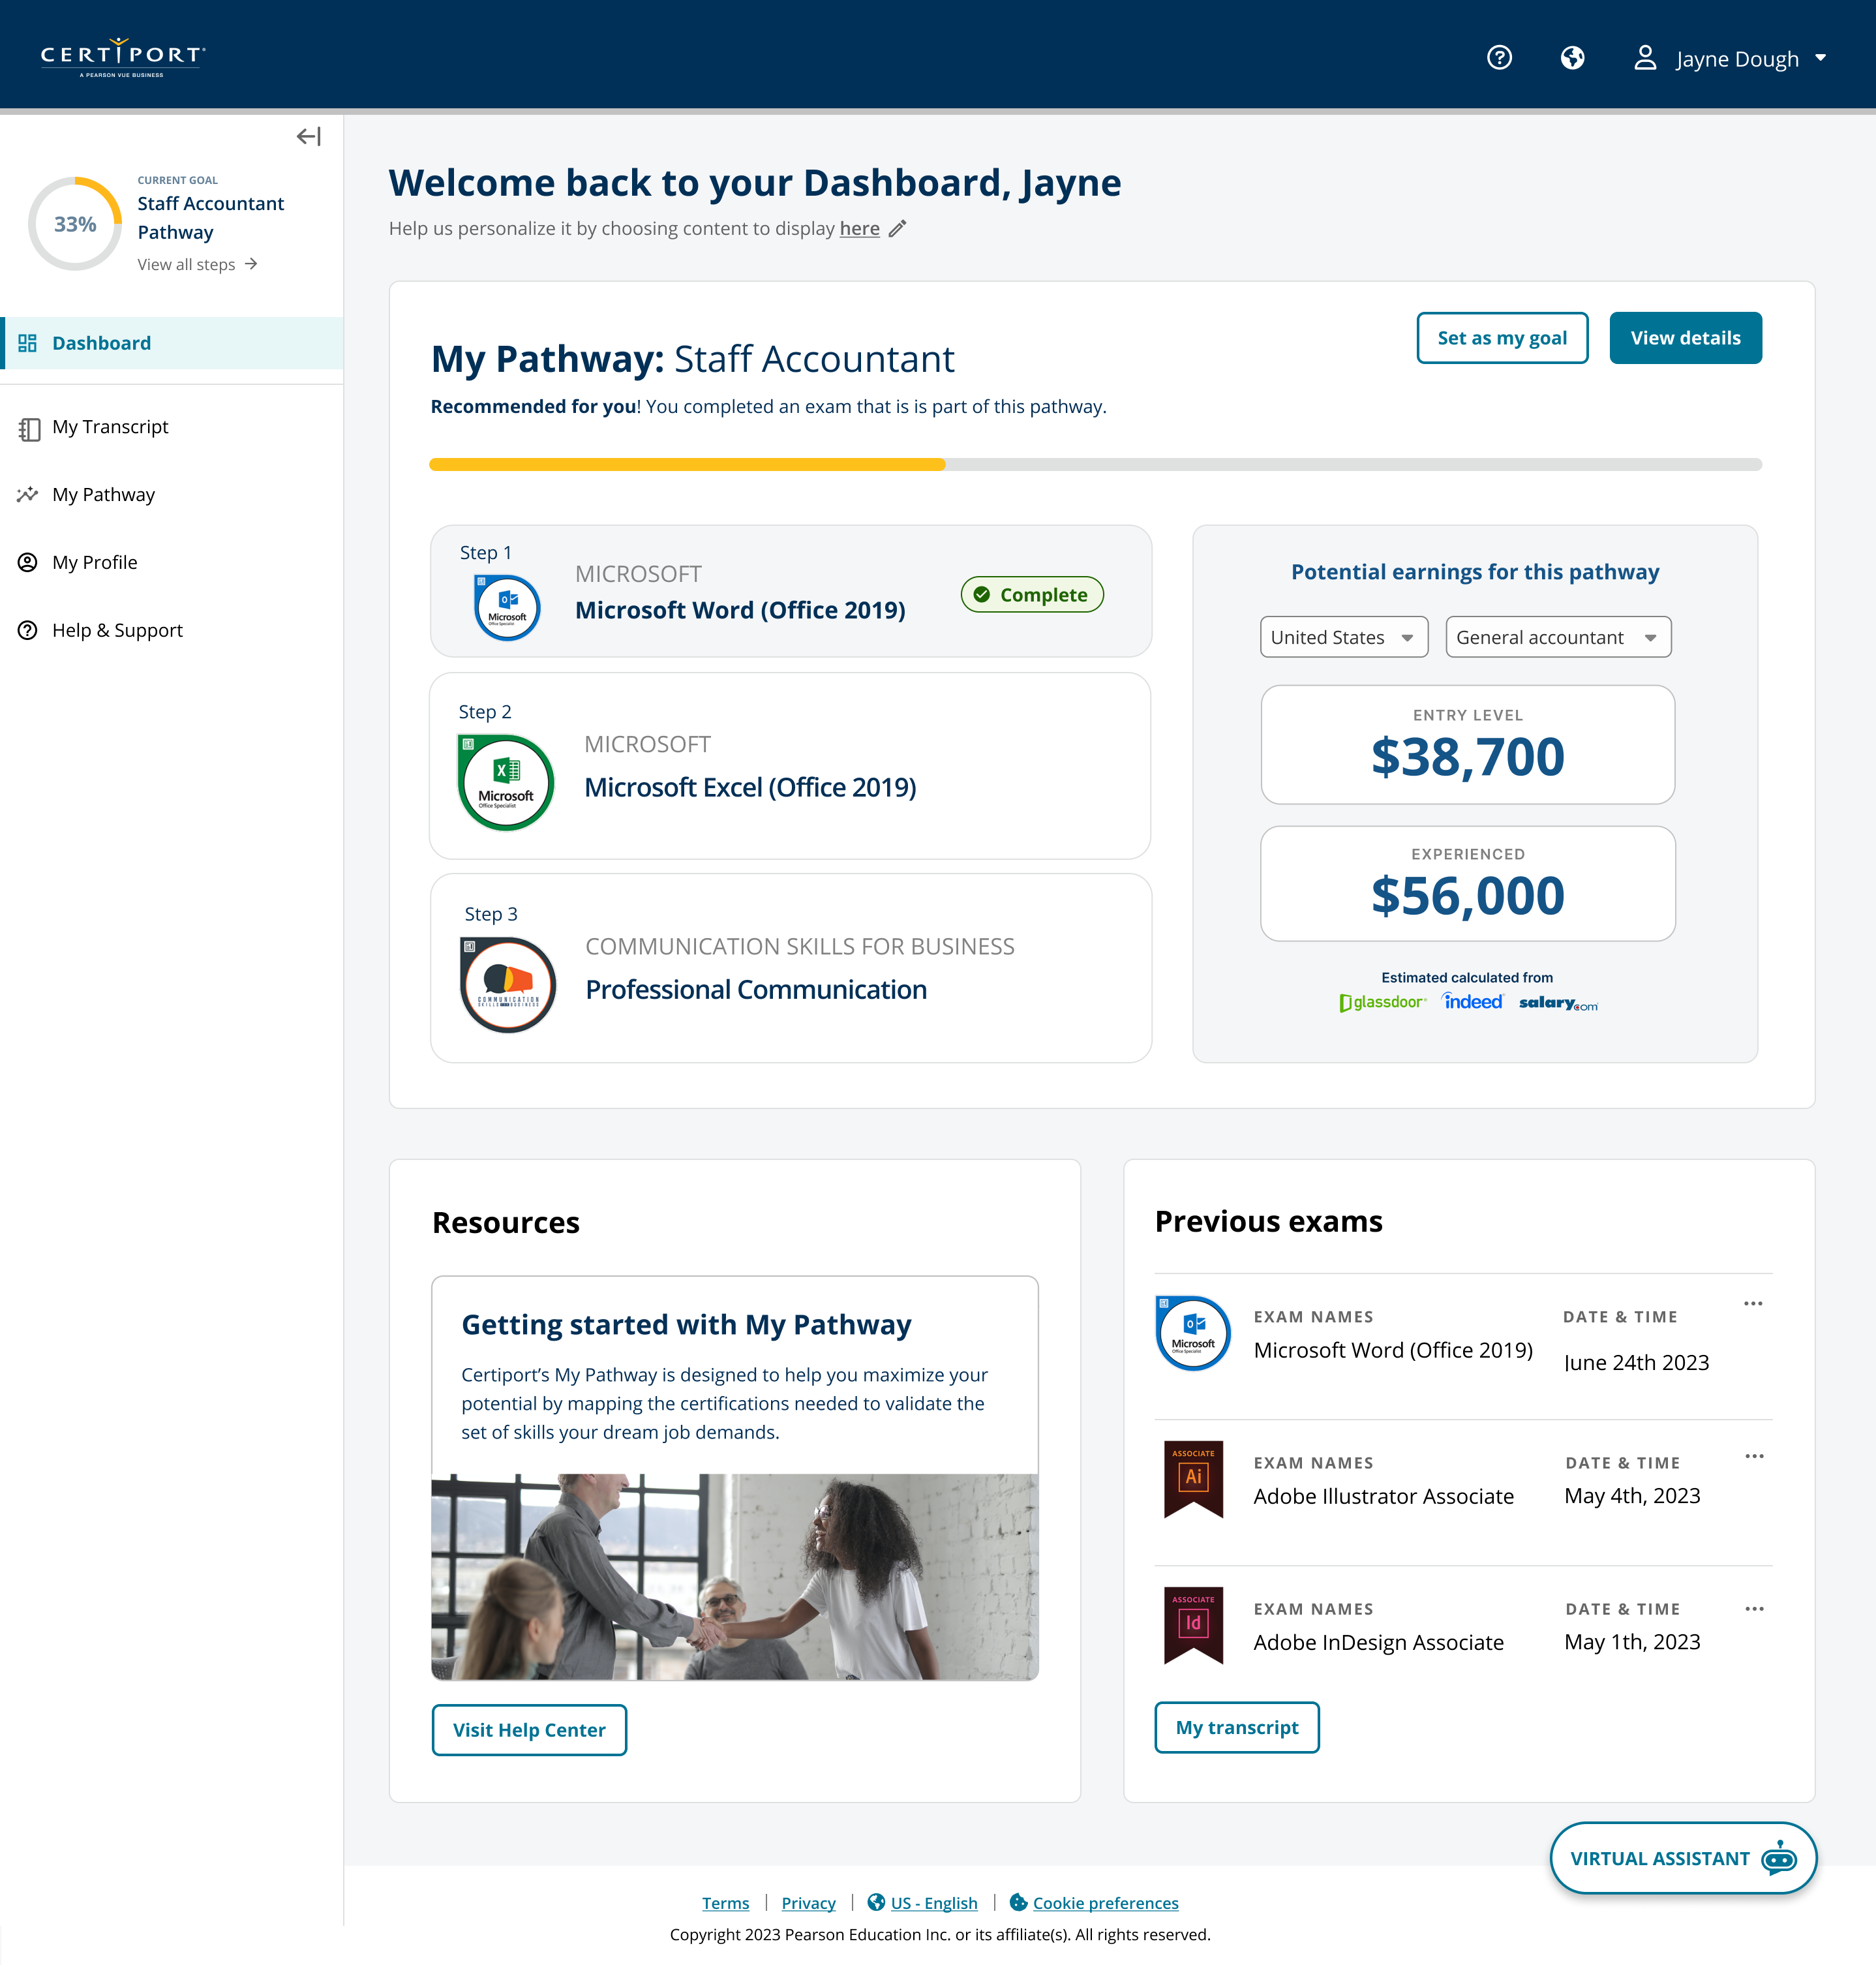Screen dimensions: 1876x1965
Task: Collapse the sidebar with the arrow icon
Action: pos(308,136)
